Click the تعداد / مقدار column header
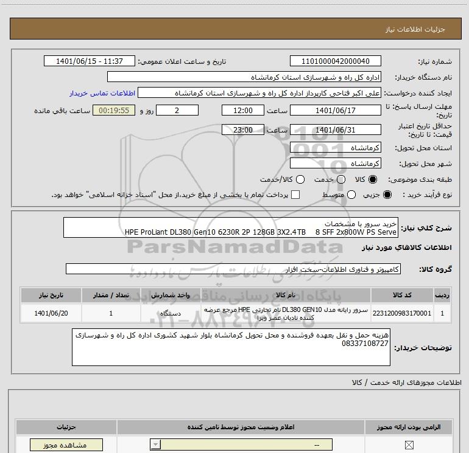Screen dimensions: 469x453 coord(111,295)
